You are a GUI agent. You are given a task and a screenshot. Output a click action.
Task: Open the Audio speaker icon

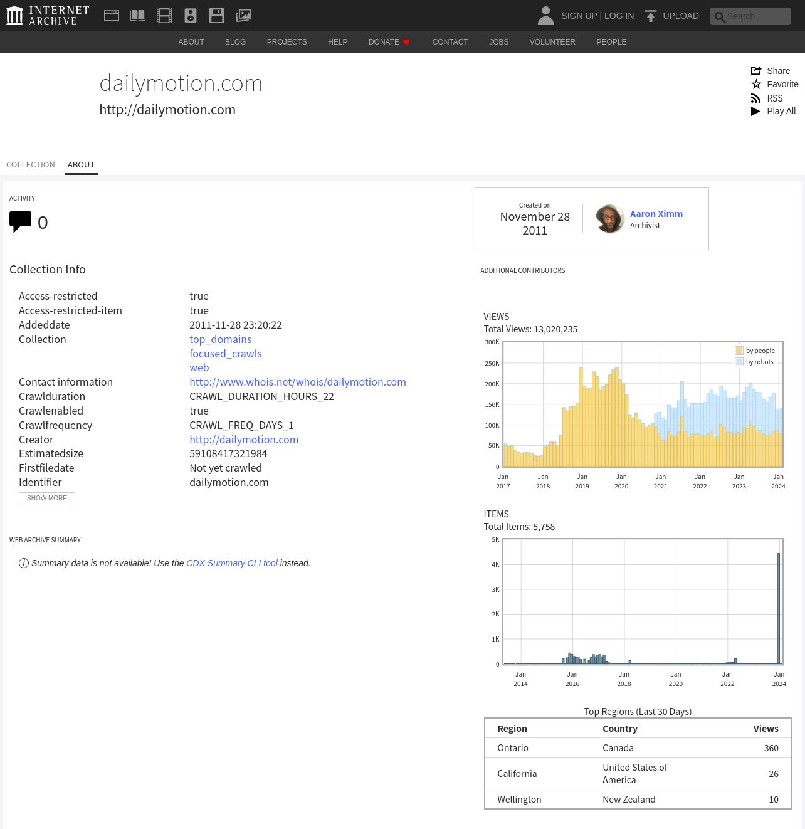[x=191, y=16]
